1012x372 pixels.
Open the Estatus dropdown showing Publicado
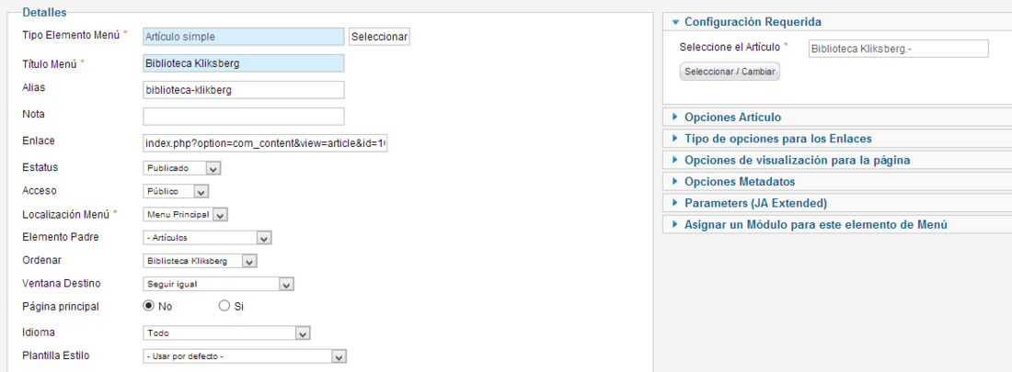[182, 167]
